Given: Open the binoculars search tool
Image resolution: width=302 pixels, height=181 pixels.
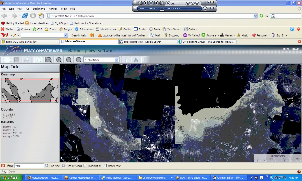Looking at the screenshot, I should point(136,60).
